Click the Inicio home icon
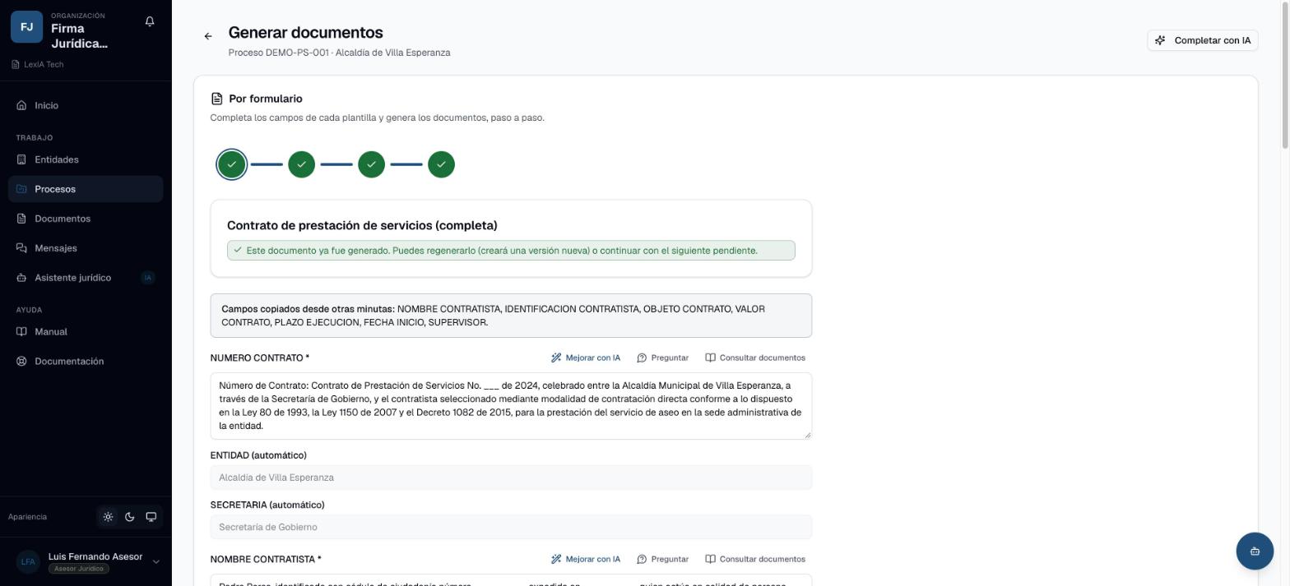Screen dimensions: 1290x586 click(21, 105)
